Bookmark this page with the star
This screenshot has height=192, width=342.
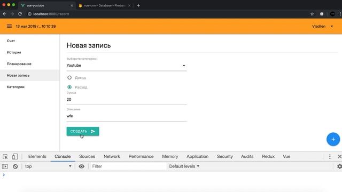point(312,14)
